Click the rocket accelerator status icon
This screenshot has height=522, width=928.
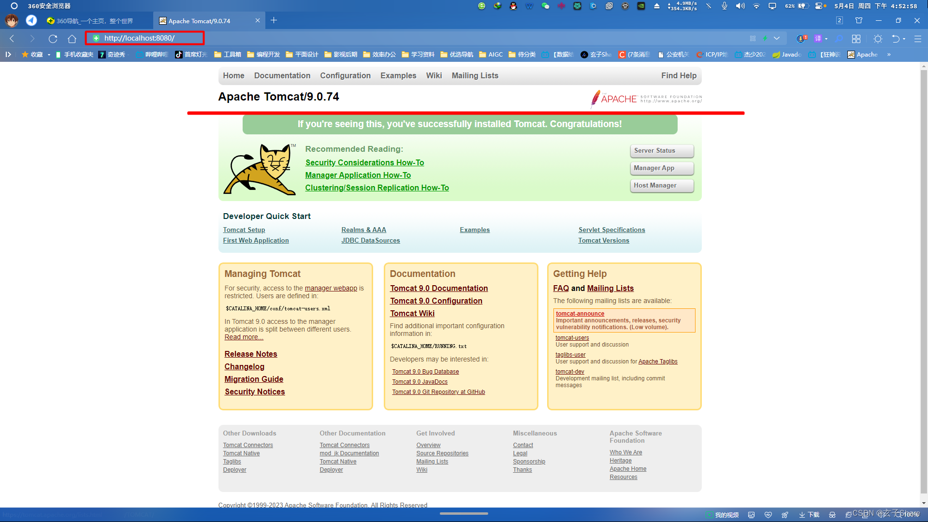[x=785, y=515]
